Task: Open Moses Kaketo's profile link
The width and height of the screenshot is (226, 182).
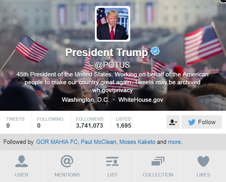Action: pos(137,142)
